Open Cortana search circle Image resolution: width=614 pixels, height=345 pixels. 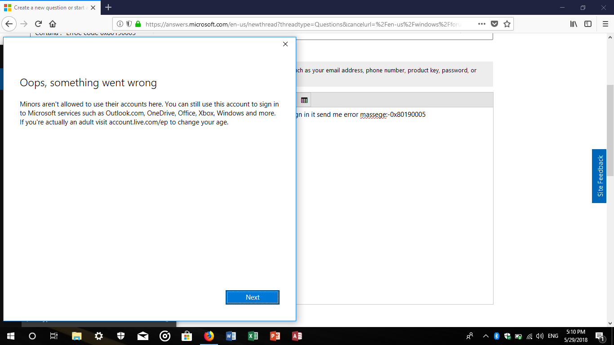(32, 336)
